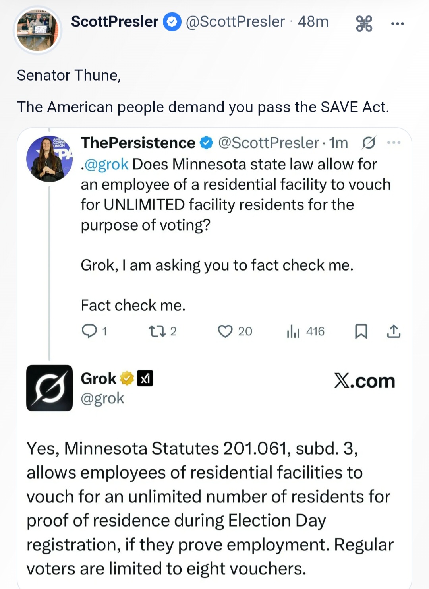Click the Grok slash icon in quoted post
Screen dimensions: 429x589
[x=368, y=143]
